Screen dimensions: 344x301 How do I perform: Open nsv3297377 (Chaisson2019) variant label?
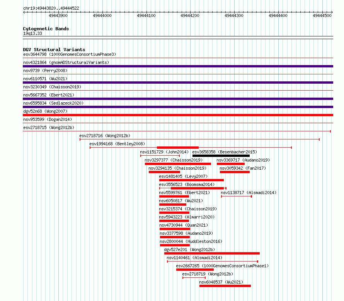pos(174,160)
